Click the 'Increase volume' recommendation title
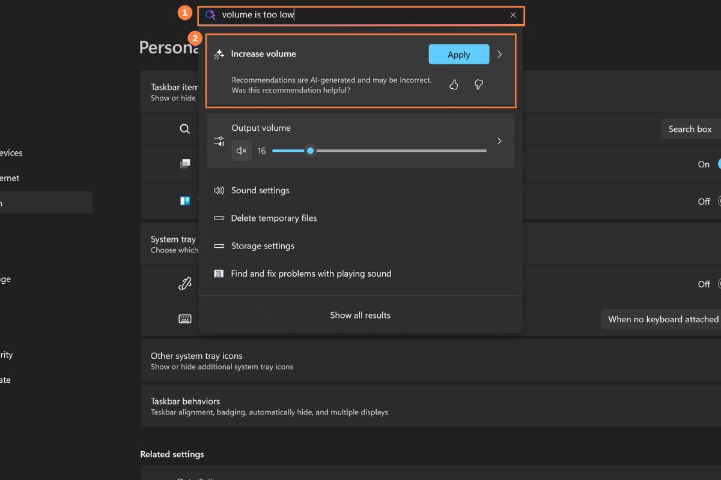721x480 pixels. (x=264, y=54)
